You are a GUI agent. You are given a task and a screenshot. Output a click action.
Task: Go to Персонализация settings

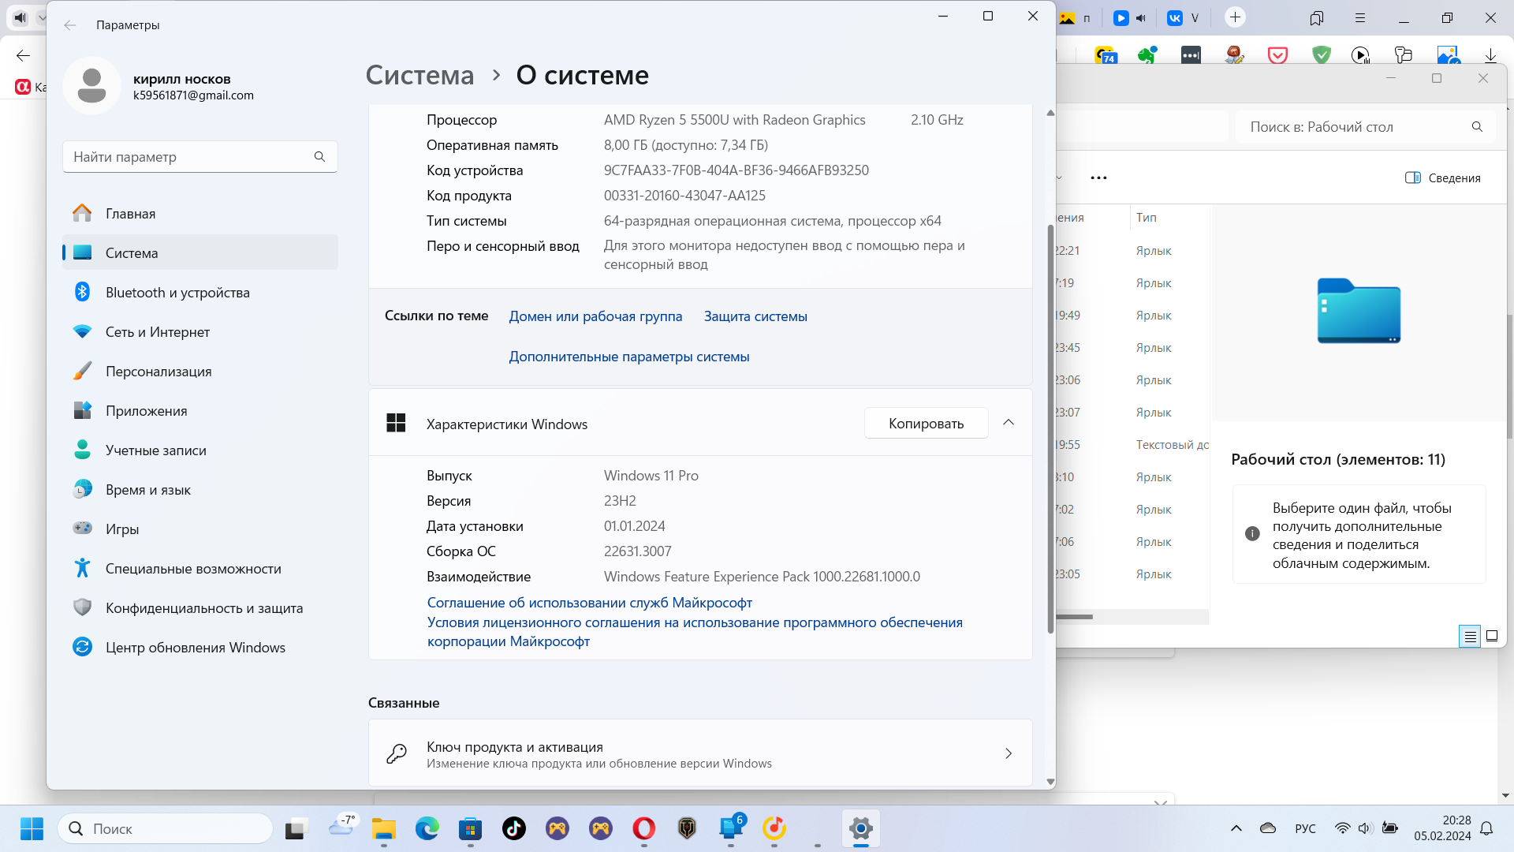(x=158, y=372)
